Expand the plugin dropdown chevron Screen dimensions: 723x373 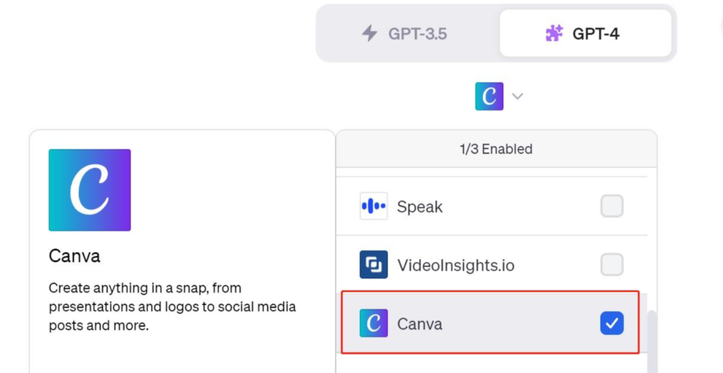[x=517, y=96]
